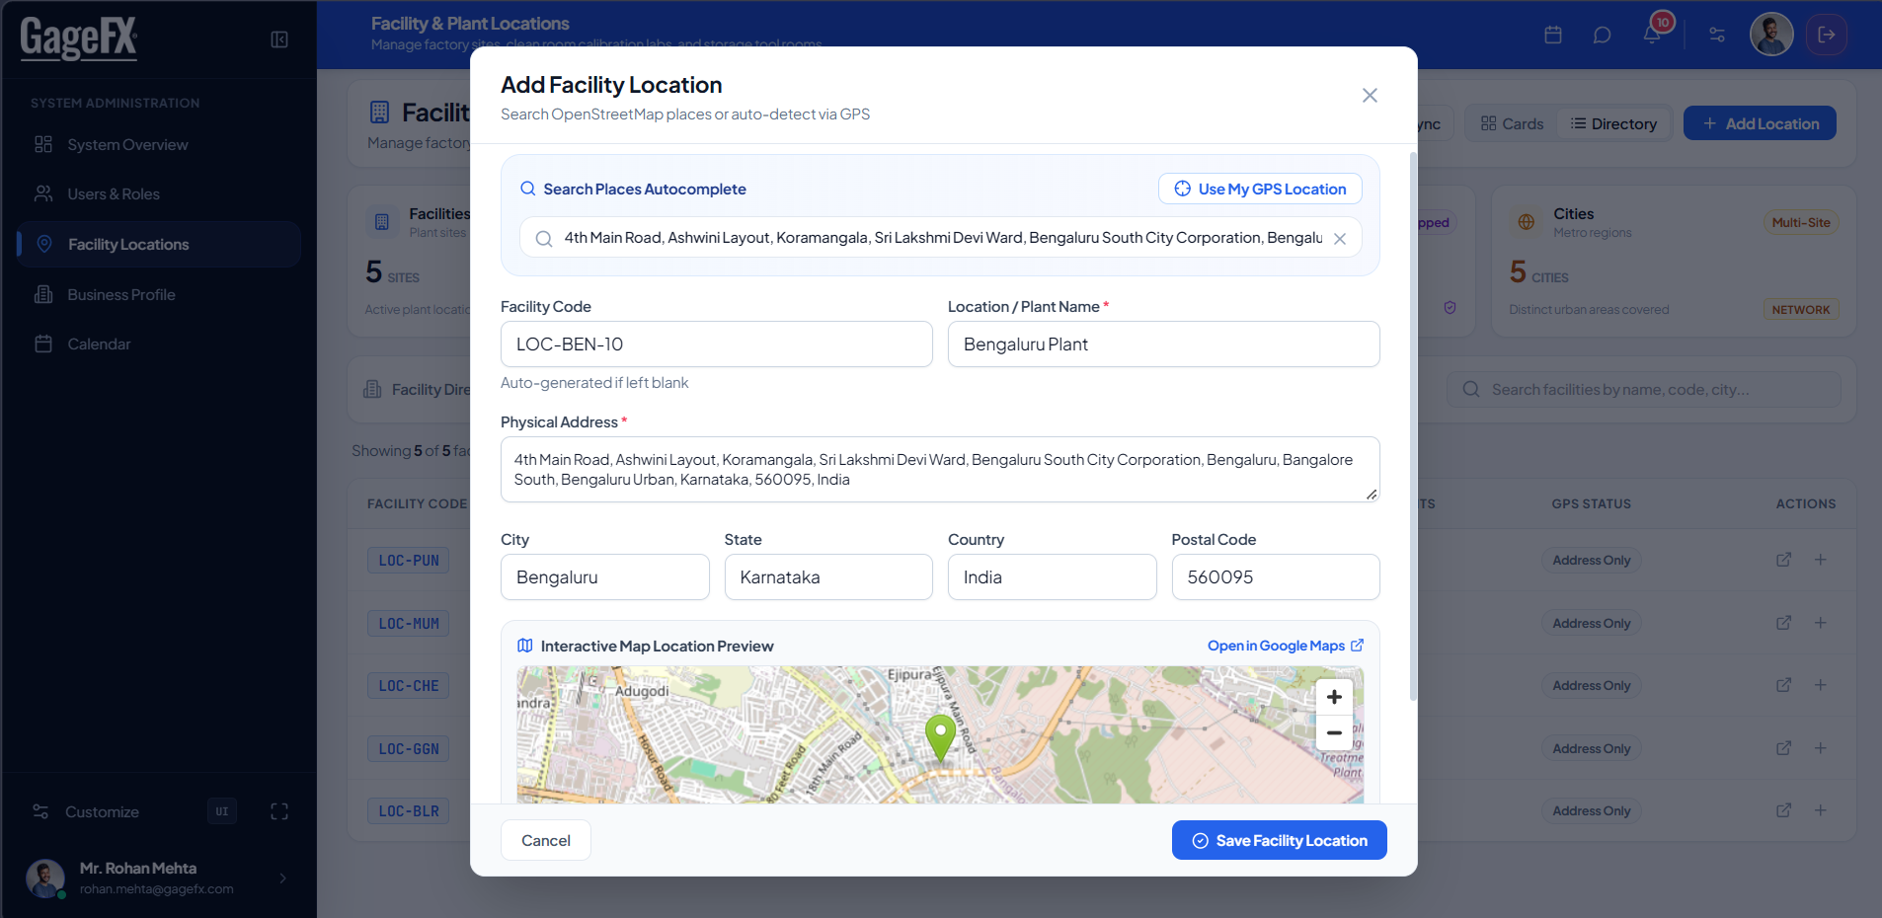
Task: Go to Users & Roles
Action: (x=159, y=194)
